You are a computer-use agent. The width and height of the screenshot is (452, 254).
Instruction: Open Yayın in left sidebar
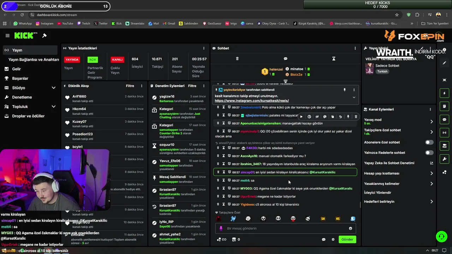point(30,50)
